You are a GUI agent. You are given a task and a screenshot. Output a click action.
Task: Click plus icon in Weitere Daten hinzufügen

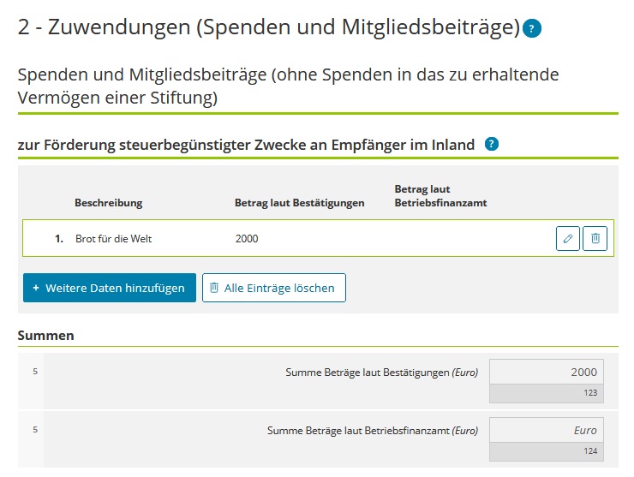tap(36, 288)
